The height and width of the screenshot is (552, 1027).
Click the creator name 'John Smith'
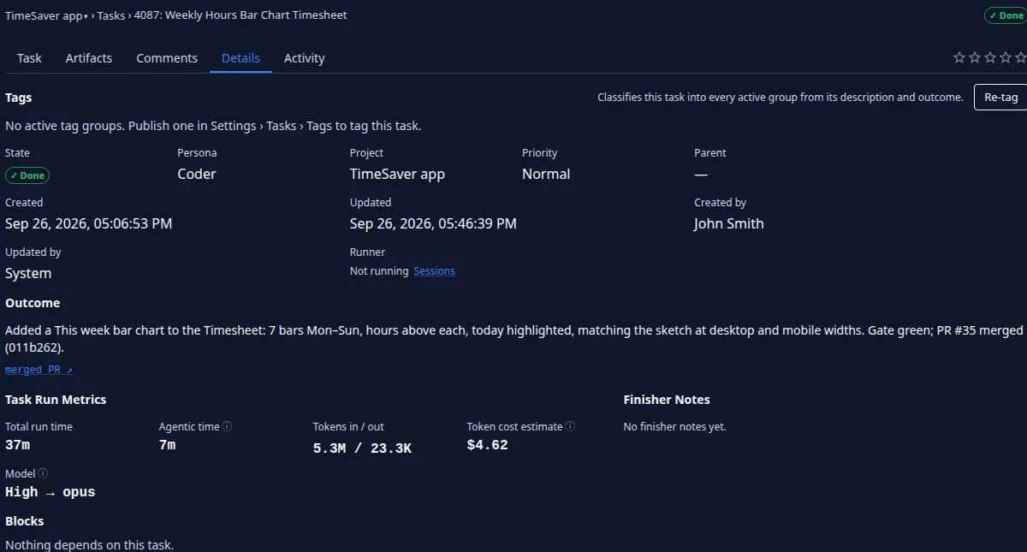(x=729, y=223)
